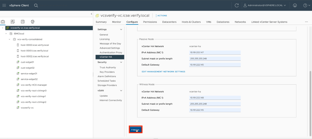Click the Finish button
This screenshot has width=312, height=139.
135,130
